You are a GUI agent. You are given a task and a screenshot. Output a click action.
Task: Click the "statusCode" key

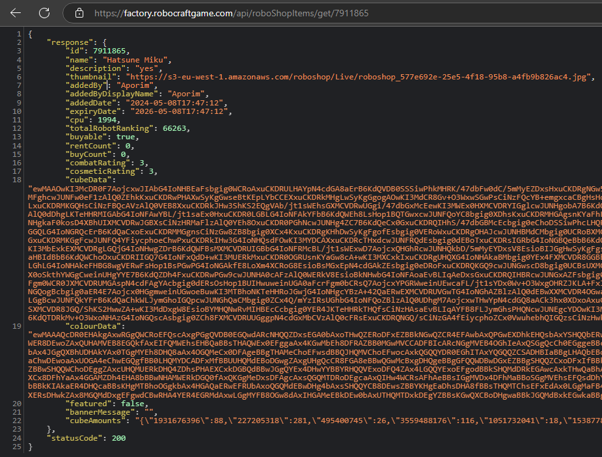(x=74, y=438)
